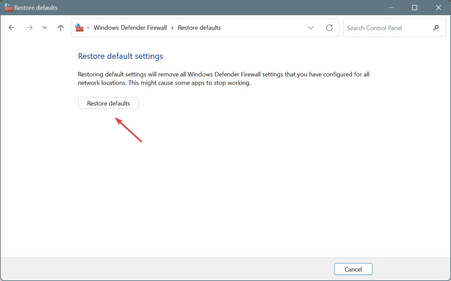Screen dimensions: 451x281
Task: Click the forward navigation arrow
Action: coord(29,28)
